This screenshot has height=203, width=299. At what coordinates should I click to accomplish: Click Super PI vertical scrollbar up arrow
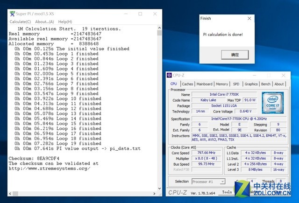point(159,28)
